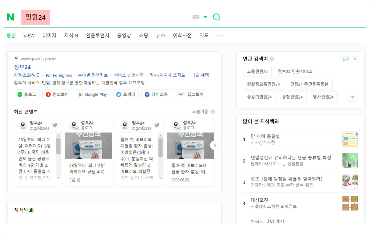Select the 경찰민원24 related search
This screenshot has width=370, height=233.
coord(292,97)
